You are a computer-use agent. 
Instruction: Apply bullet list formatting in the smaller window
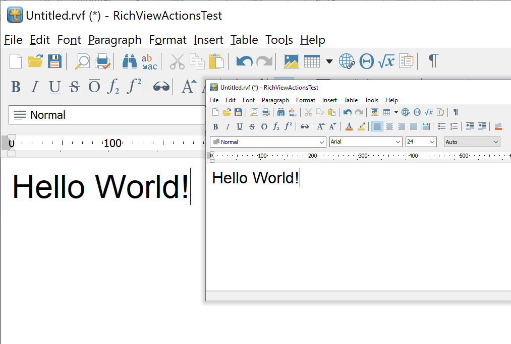(442, 126)
